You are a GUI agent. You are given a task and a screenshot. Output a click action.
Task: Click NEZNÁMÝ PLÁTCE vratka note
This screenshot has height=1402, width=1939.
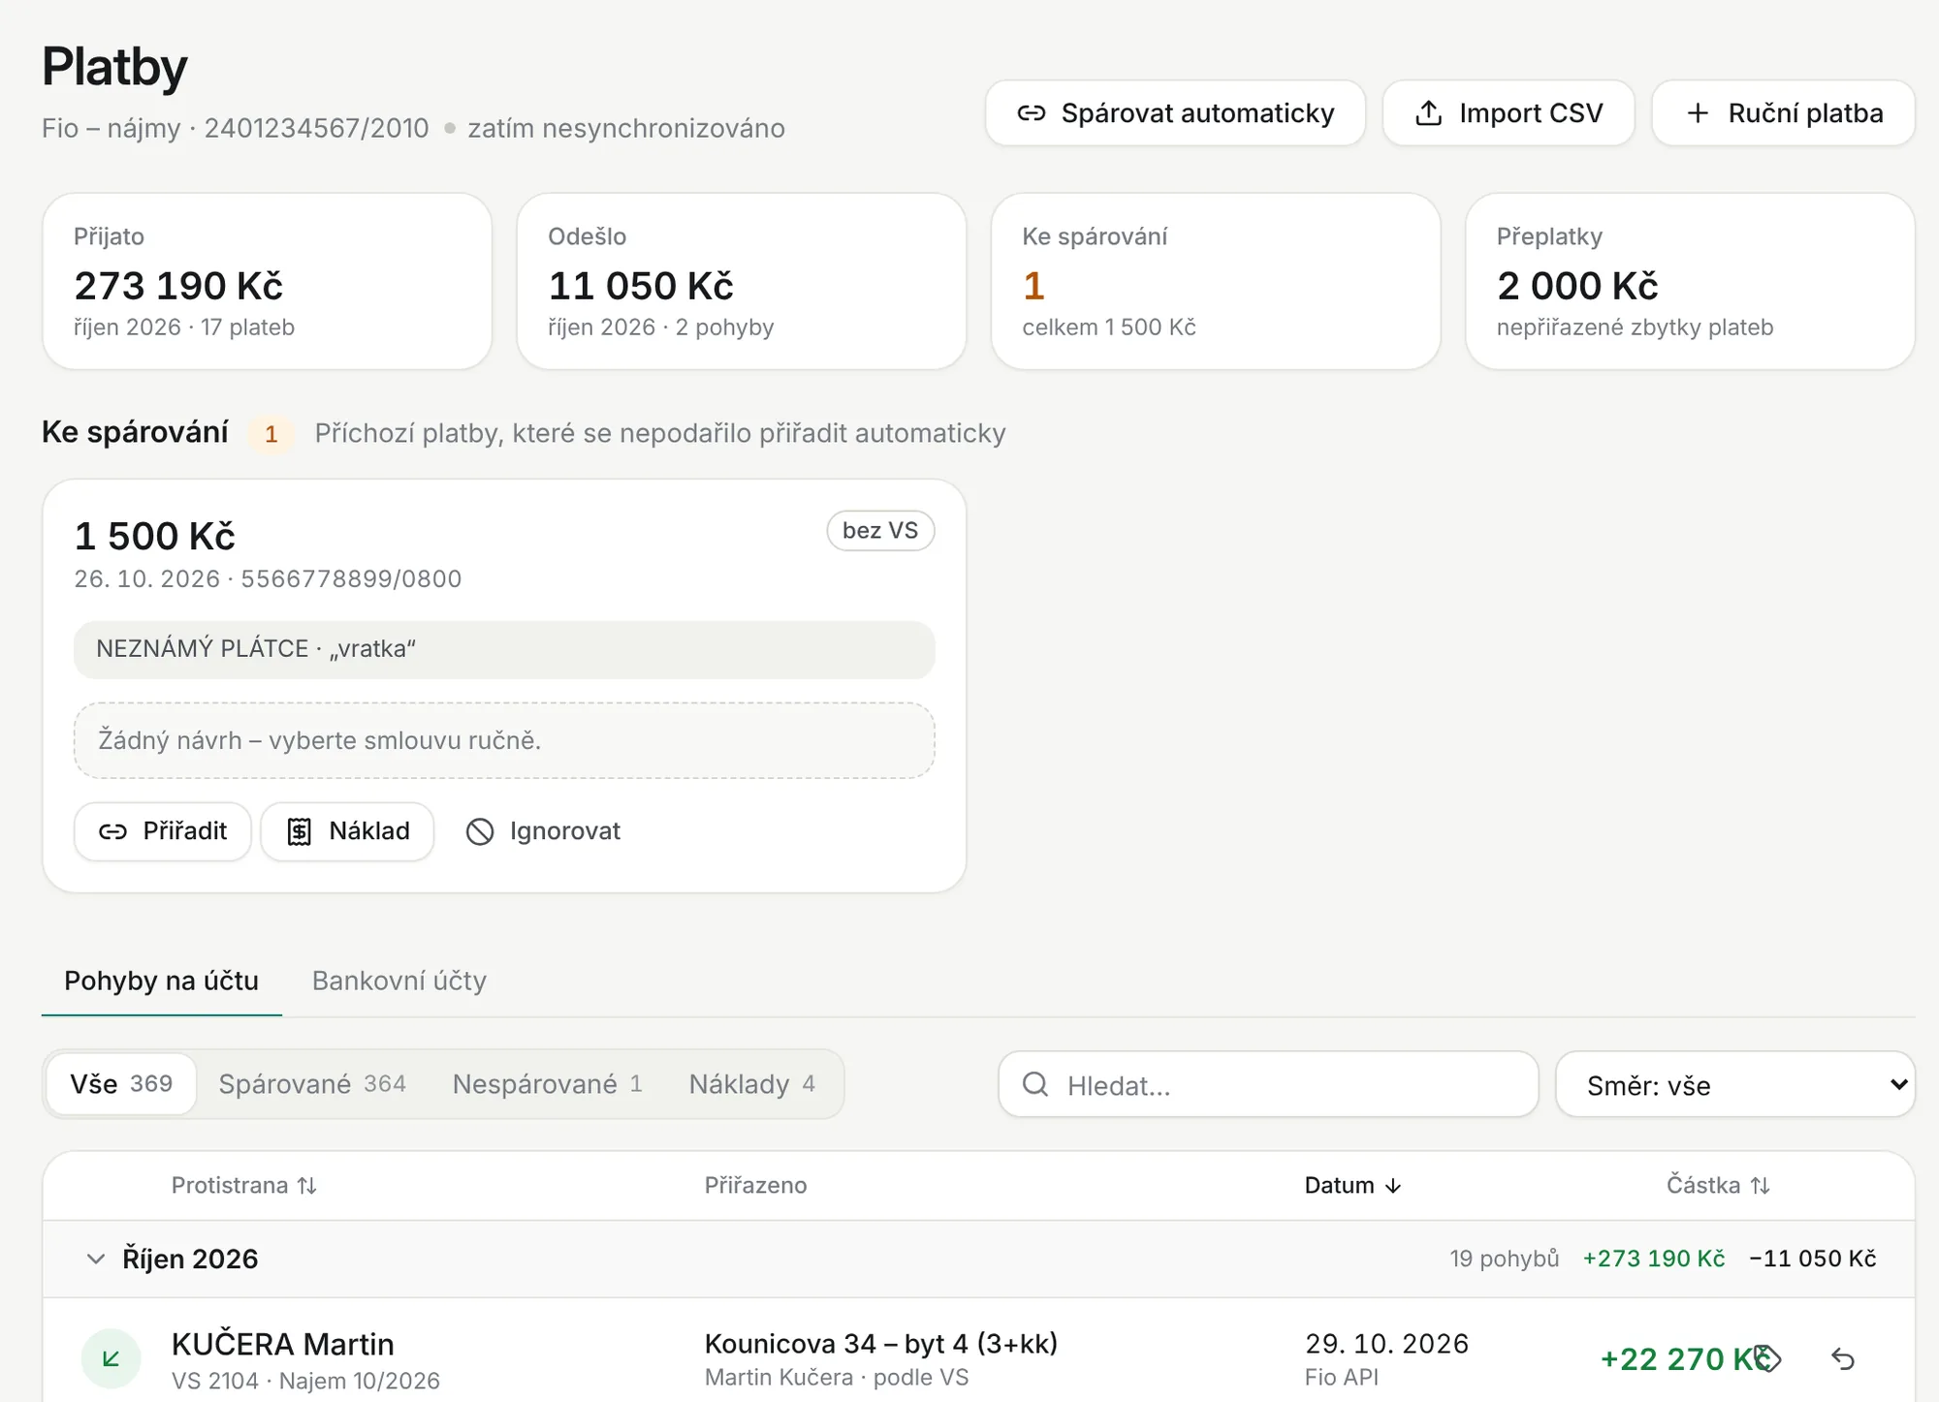504,649
